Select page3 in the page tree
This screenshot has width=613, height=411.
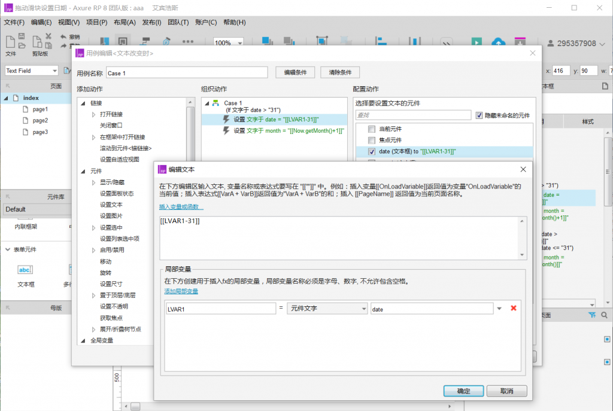(x=40, y=132)
